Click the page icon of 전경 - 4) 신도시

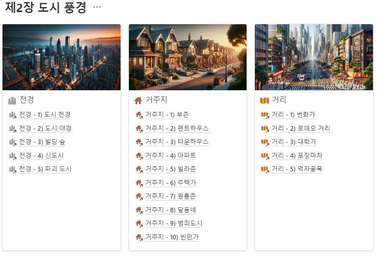pos(13,156)
